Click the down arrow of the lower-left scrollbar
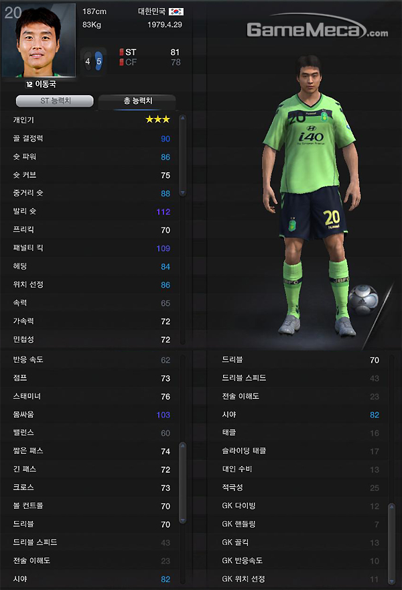 [x=183, y=520]
